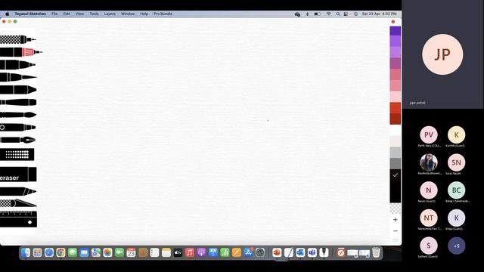Select the dotted pattern tool
484x272 pixels.
(x=17, y=154)
